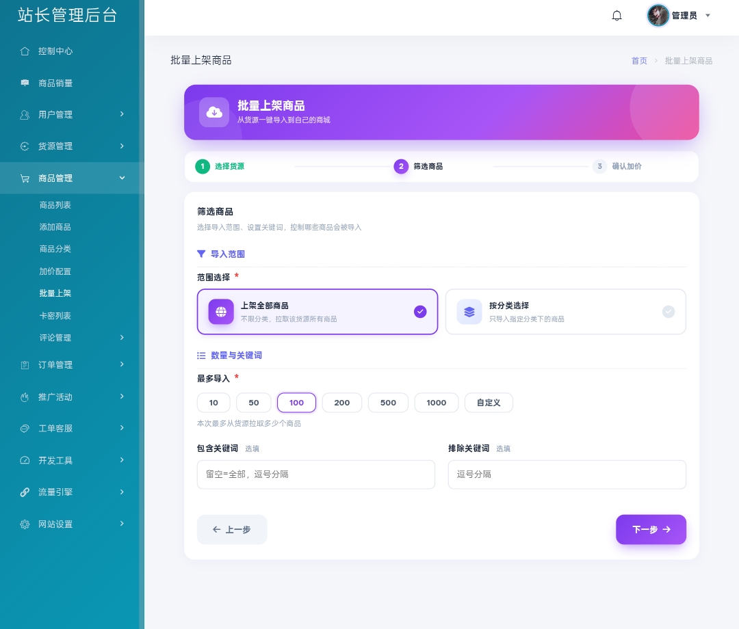Set max import to 50
The width and height of the screenshot is (739, 629).
[x=254, y=403]
